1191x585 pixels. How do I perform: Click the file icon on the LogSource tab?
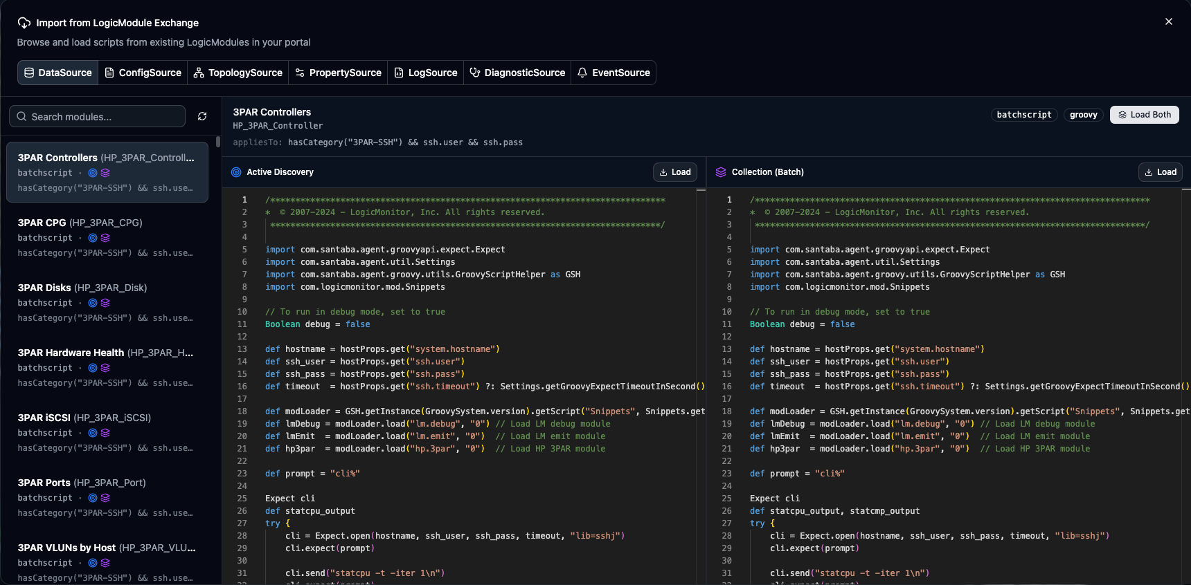point(399,73)
